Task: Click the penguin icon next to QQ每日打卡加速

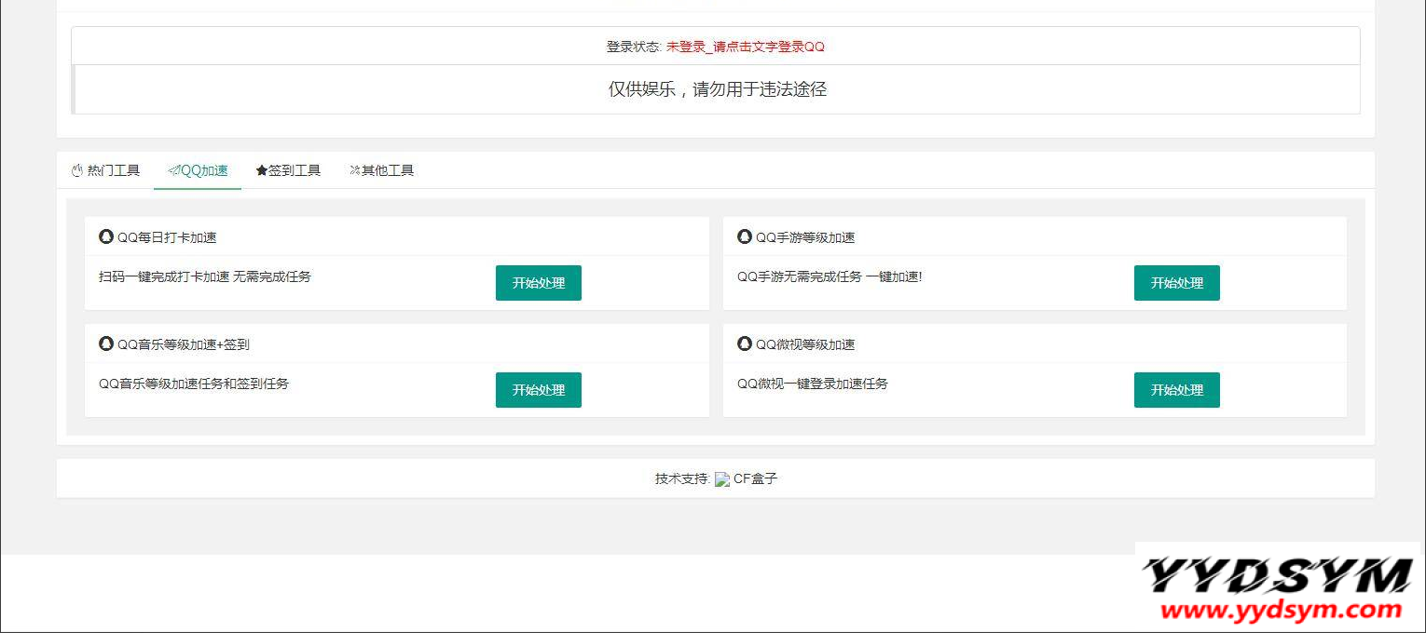Action: [x=106, y=236]
